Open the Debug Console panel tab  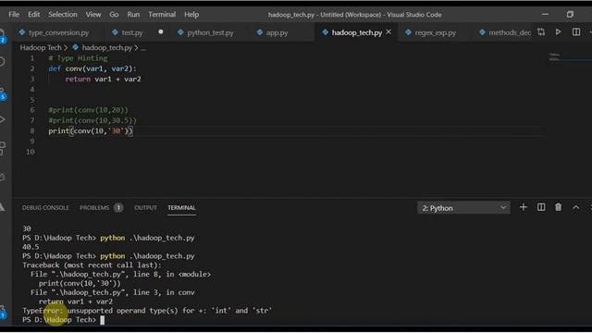[x=45, y=207]
